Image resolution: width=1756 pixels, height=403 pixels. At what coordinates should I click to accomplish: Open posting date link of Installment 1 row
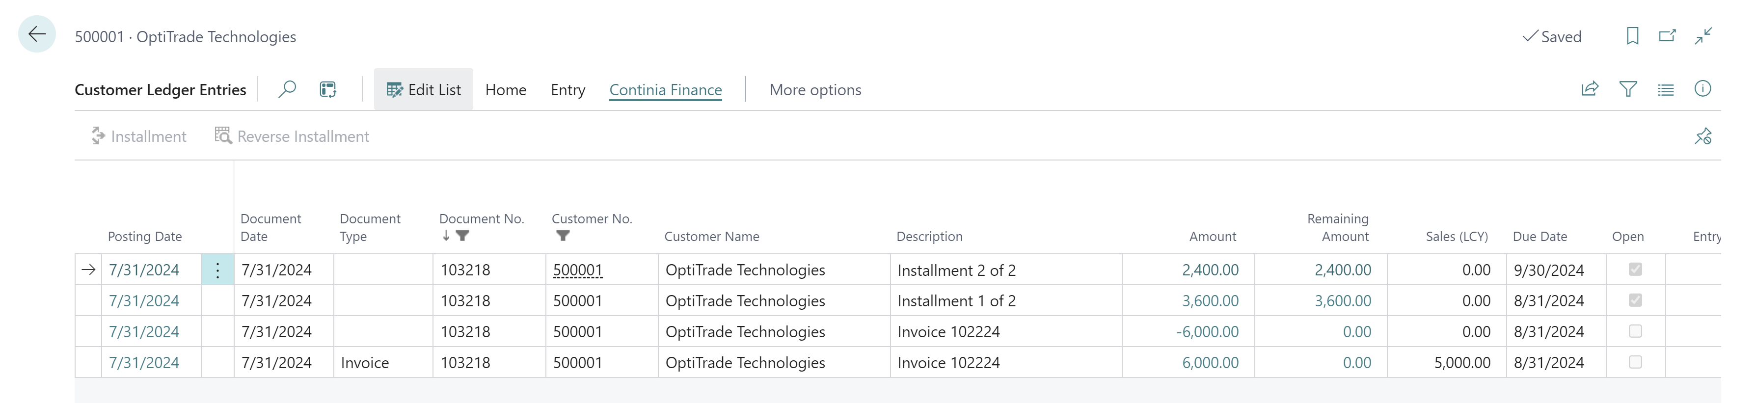tap(144, 301)
